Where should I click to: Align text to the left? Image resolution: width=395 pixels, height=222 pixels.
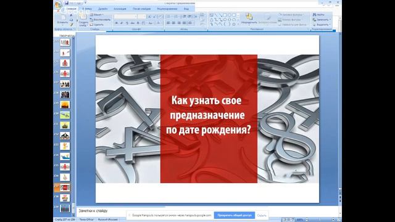click(168, 23)
